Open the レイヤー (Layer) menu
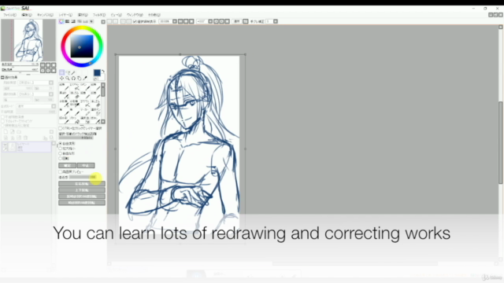 (65, 15)
